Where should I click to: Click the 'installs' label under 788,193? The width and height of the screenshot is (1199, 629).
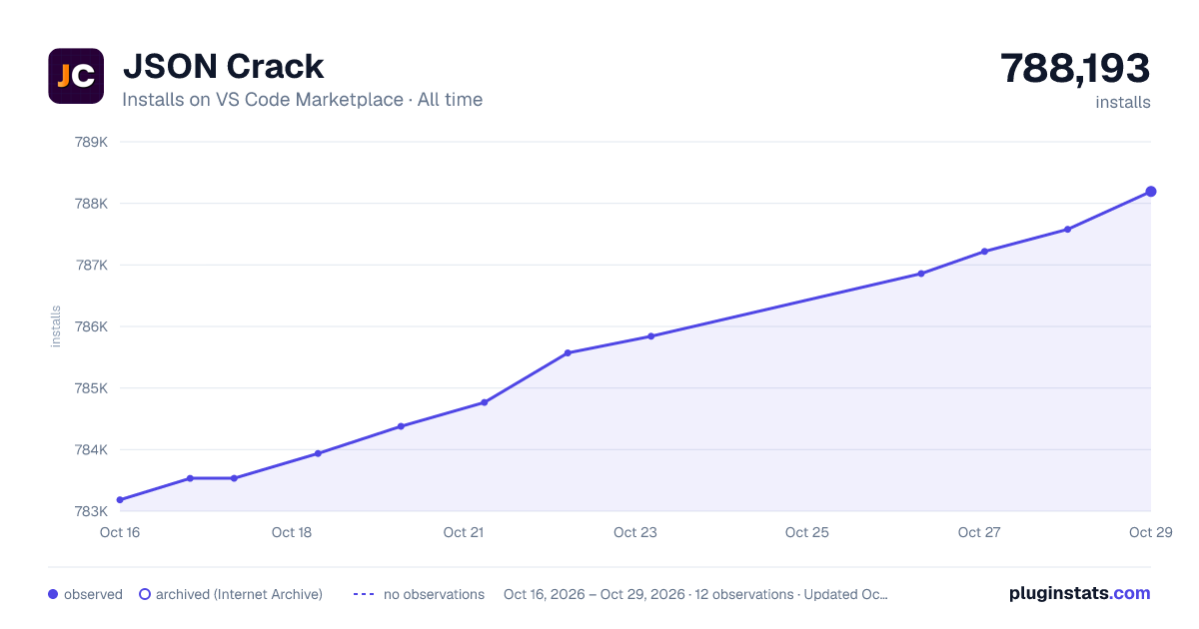(x=1123, y=102)
